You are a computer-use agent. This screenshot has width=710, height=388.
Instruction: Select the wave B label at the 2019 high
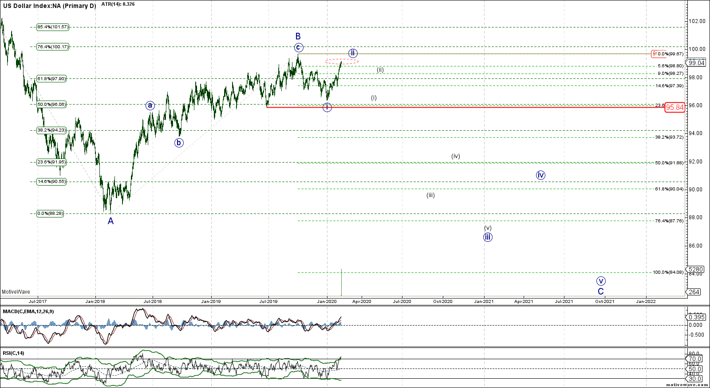(298, 36)
